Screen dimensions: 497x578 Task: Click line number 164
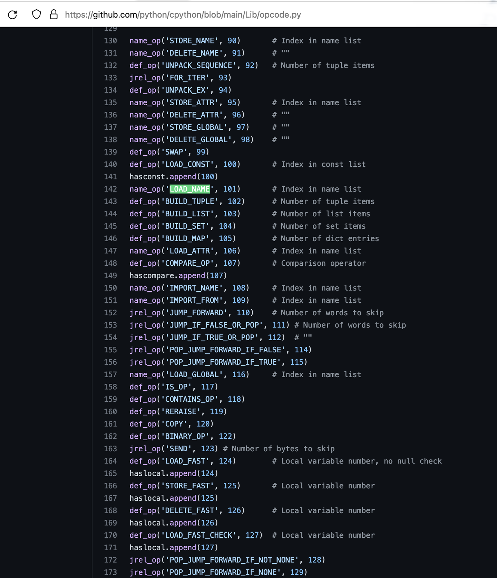[110, 461]
